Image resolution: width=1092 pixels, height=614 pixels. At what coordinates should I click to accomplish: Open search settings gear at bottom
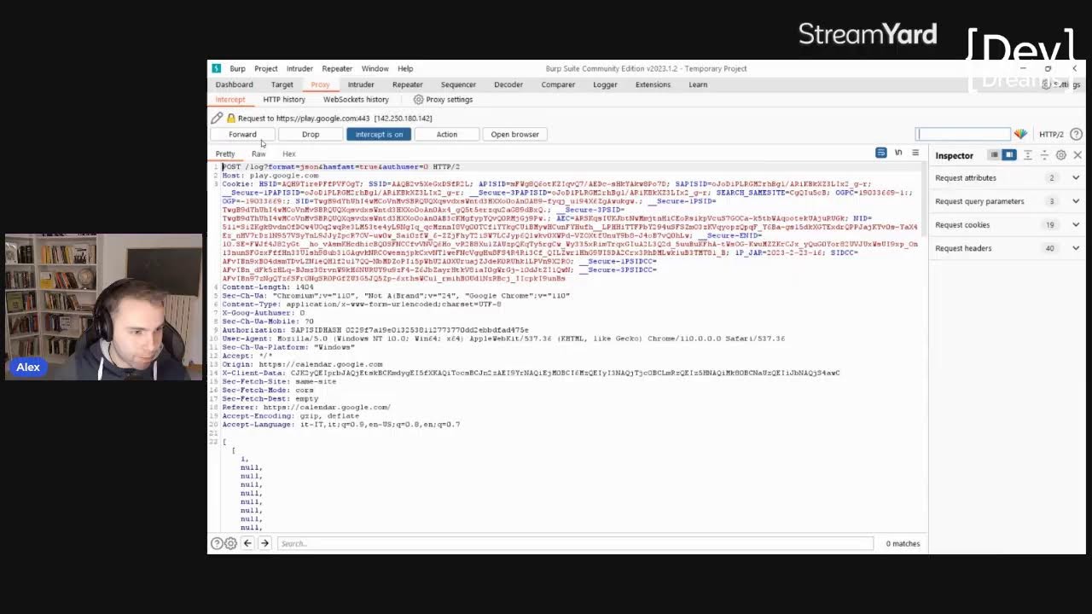230,543
